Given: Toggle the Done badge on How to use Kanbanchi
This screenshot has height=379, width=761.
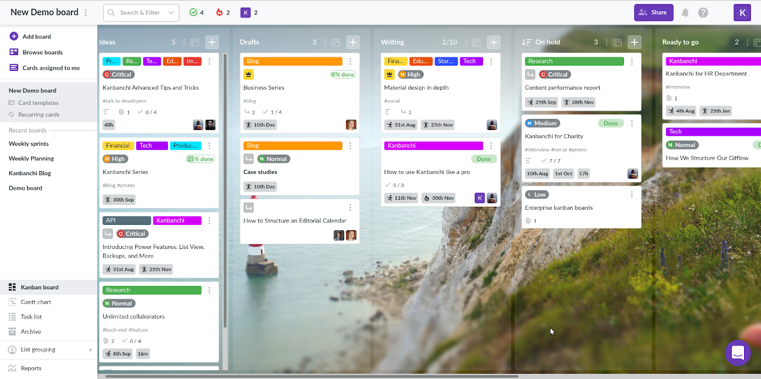Looking at the screenshot, I should point(484,159).
